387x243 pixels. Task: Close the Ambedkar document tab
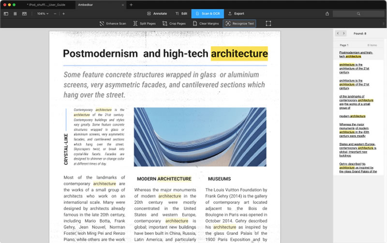click(x=123, y=5)
